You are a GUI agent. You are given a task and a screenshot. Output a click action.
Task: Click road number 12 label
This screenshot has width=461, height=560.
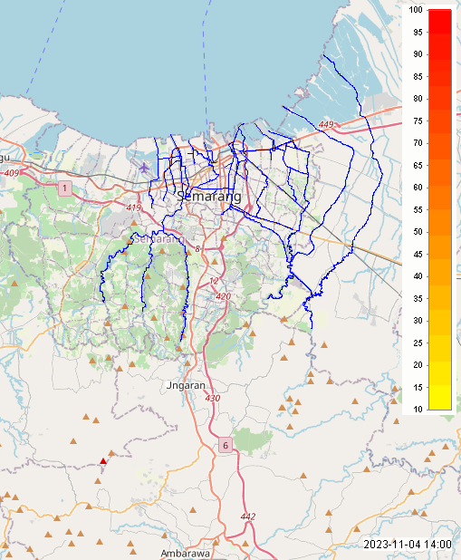click(214, 281)
